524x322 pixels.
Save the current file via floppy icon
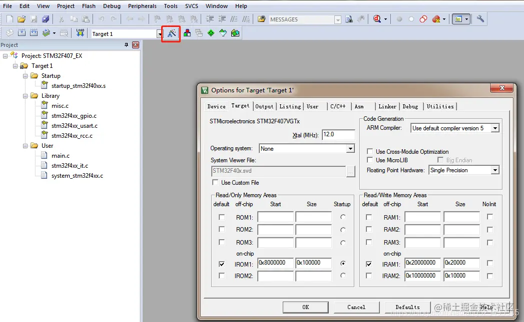pos(34,19)
